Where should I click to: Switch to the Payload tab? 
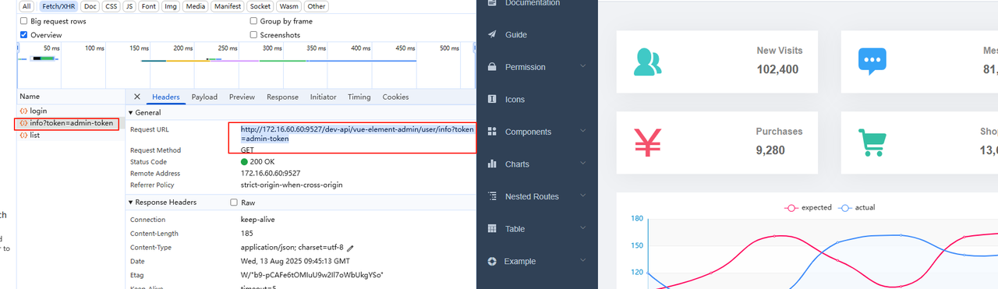click(x=205, y=97)
